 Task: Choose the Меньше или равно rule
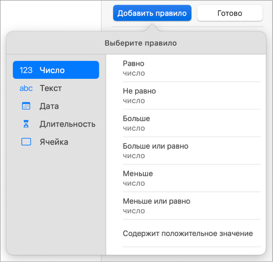(x=192, y=206)
